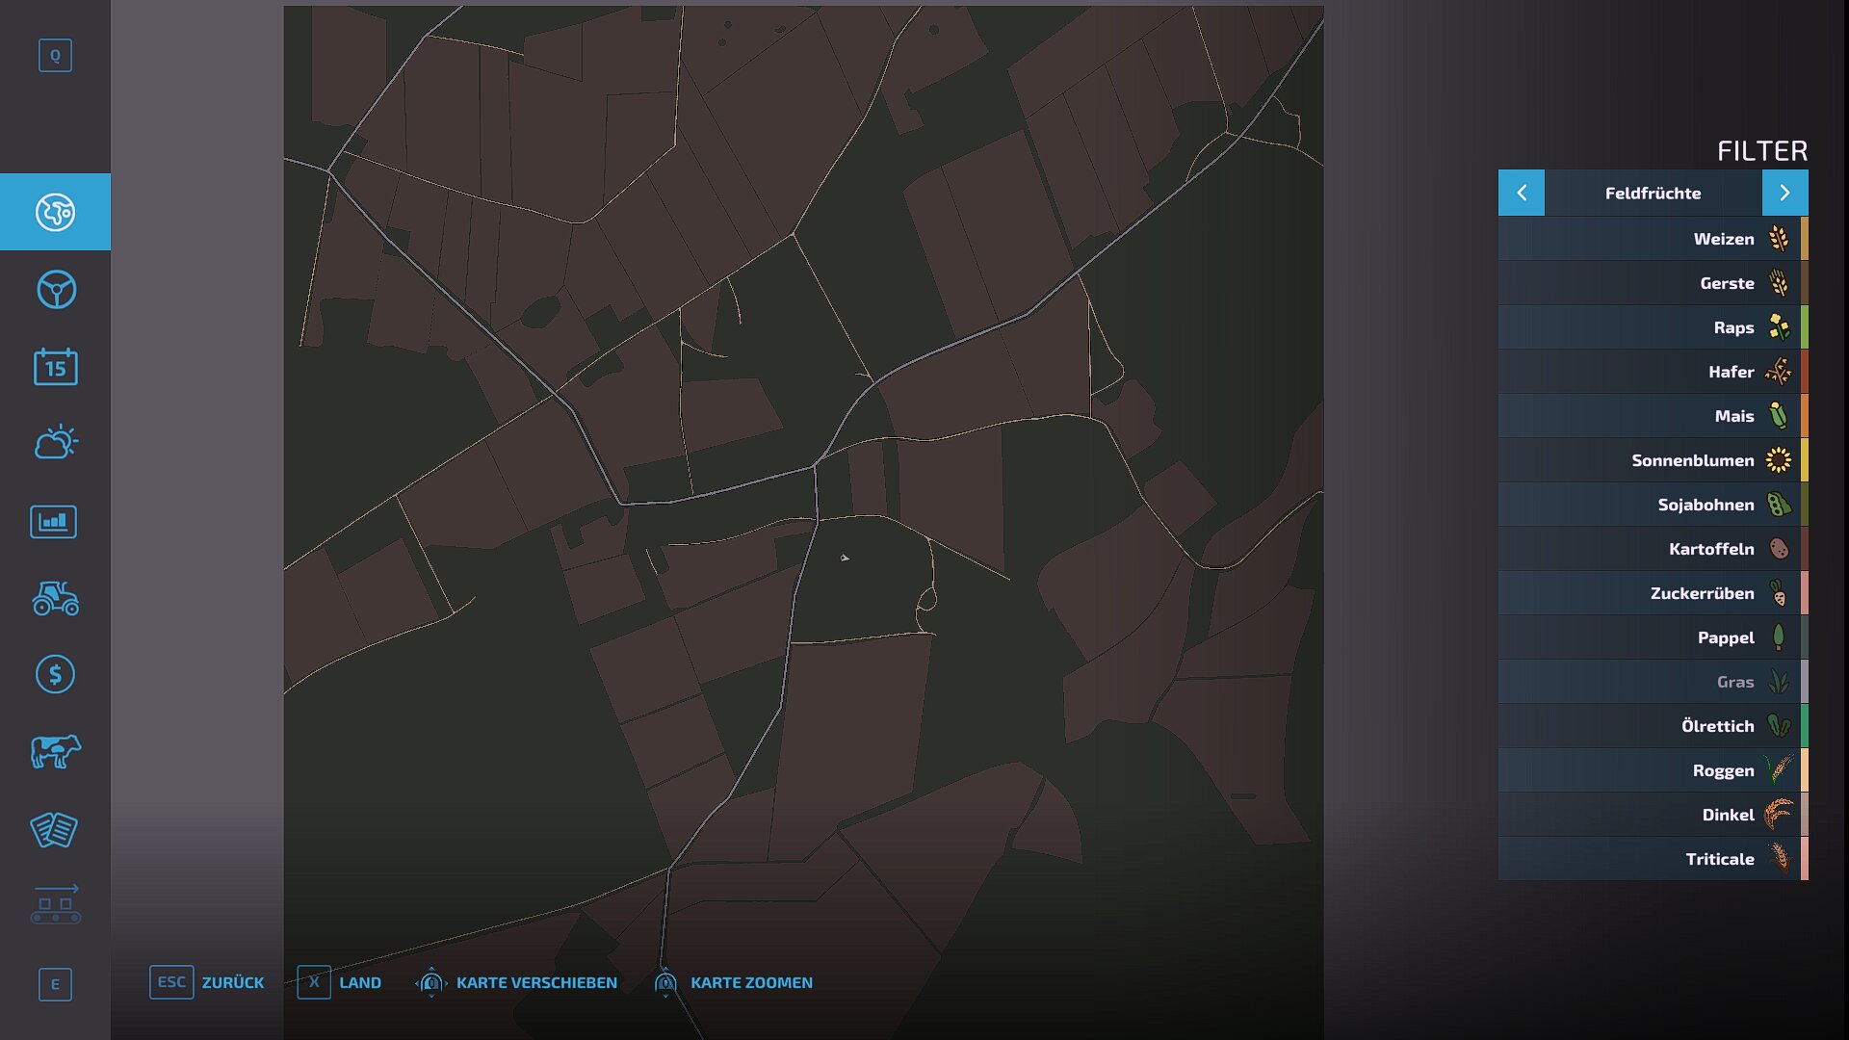This screenshot has height=1040, width=1849.
Task: Switch to next filter category arrow
Action: pyautogui.click(x=1784, y=193)
